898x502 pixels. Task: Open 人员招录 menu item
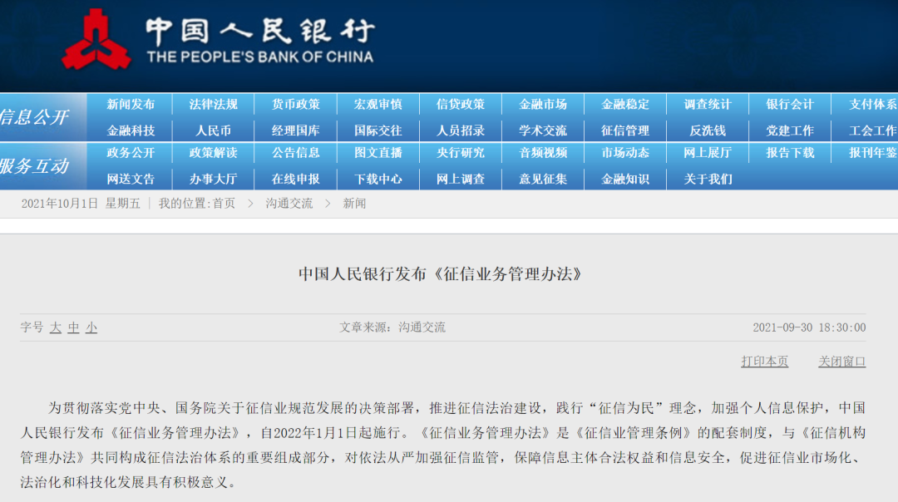(461, 130)
